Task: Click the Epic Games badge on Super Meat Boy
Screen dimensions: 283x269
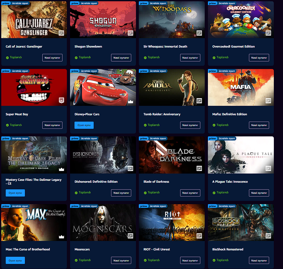Action: point(62,100)
